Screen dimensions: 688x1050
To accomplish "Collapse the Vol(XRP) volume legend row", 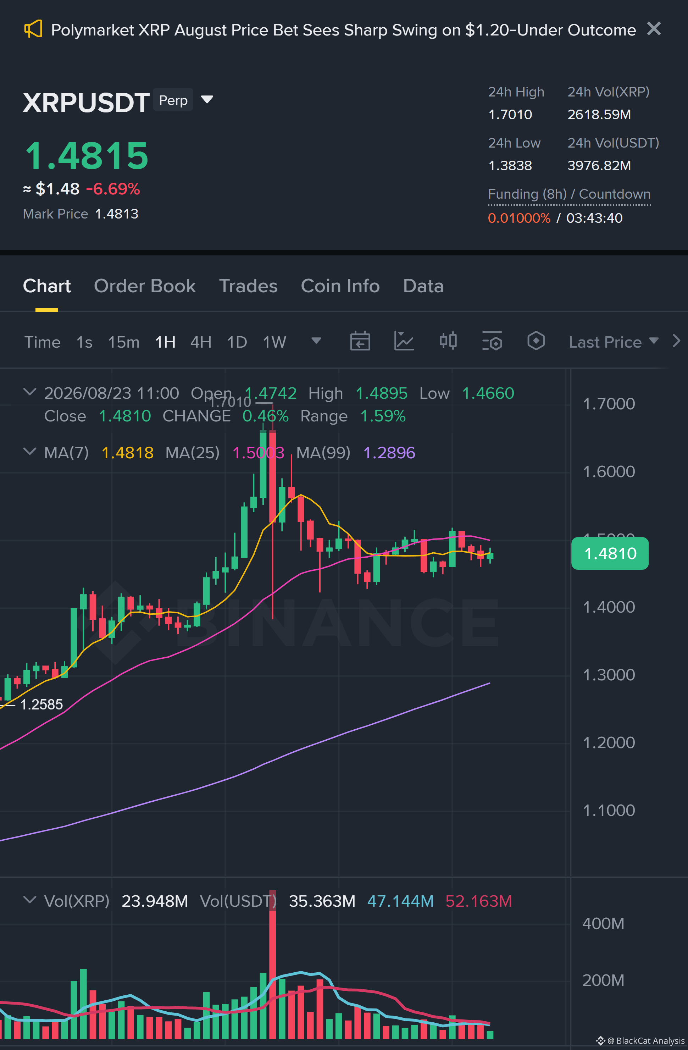I will coord(29,900).
